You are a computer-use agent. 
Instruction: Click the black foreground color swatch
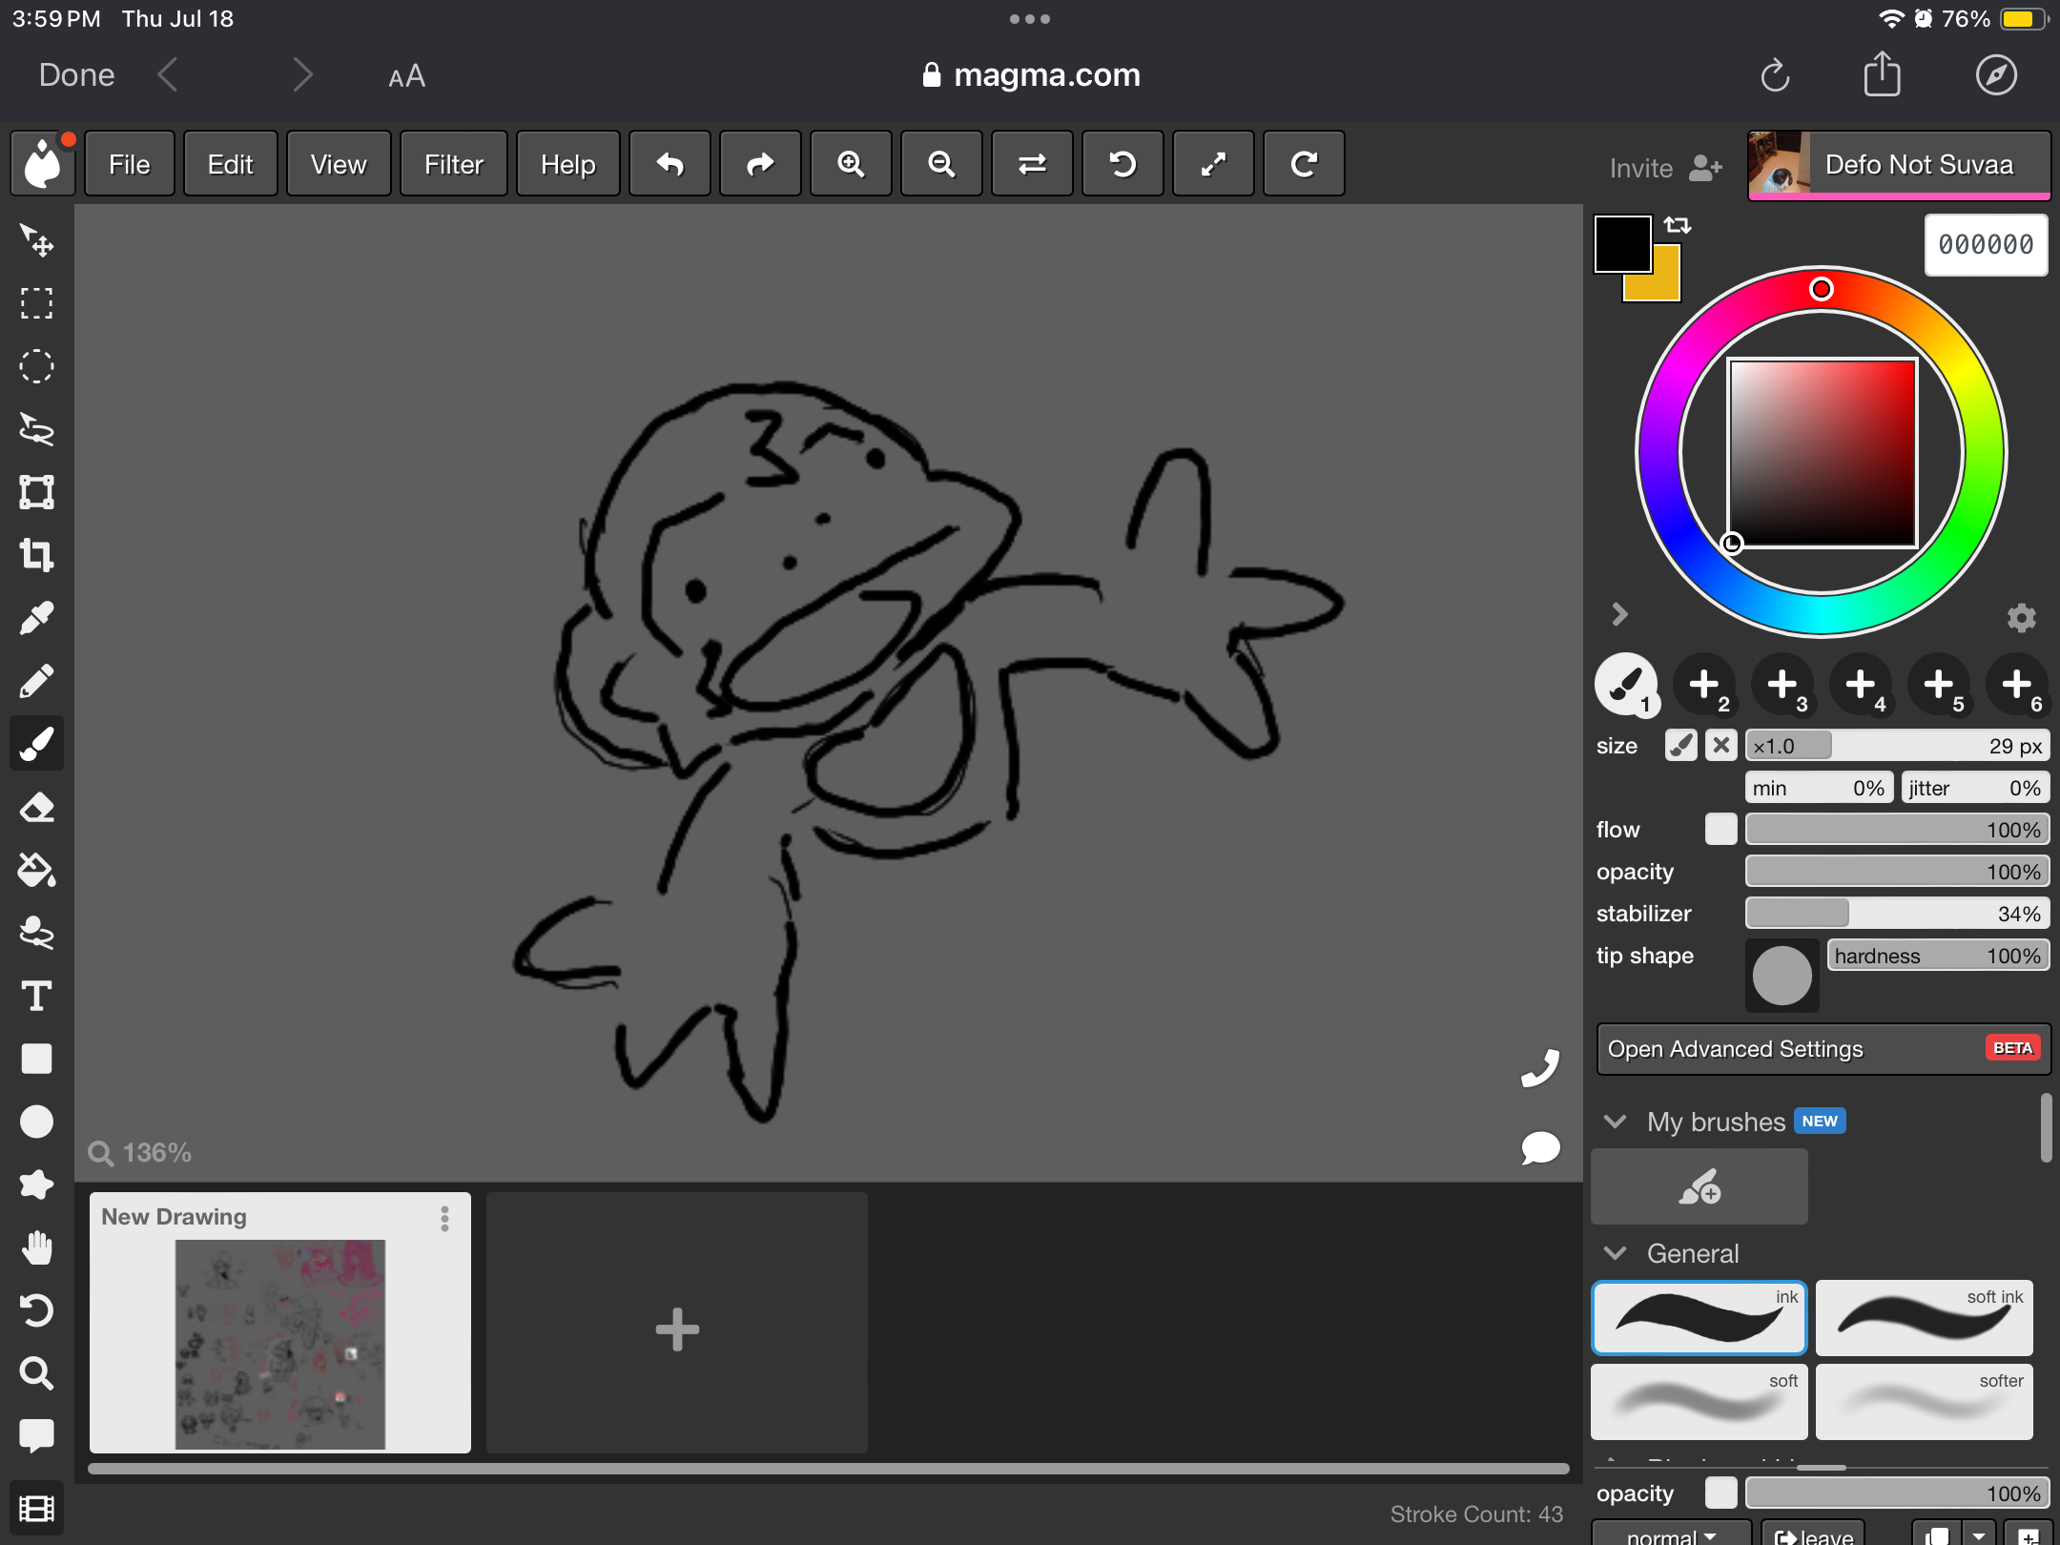click(1623, 244)
